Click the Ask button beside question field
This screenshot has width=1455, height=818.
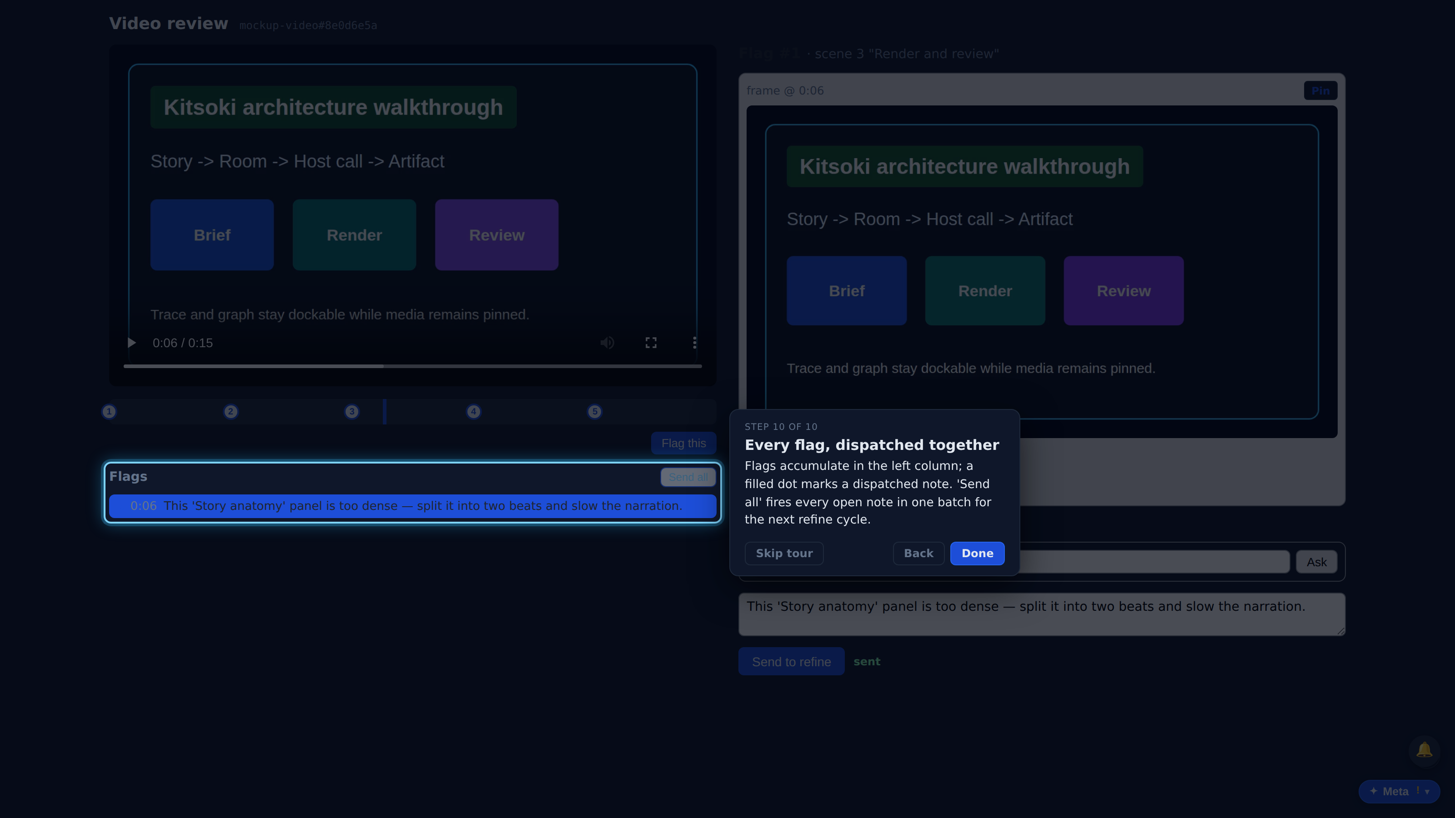[1316, 562]
